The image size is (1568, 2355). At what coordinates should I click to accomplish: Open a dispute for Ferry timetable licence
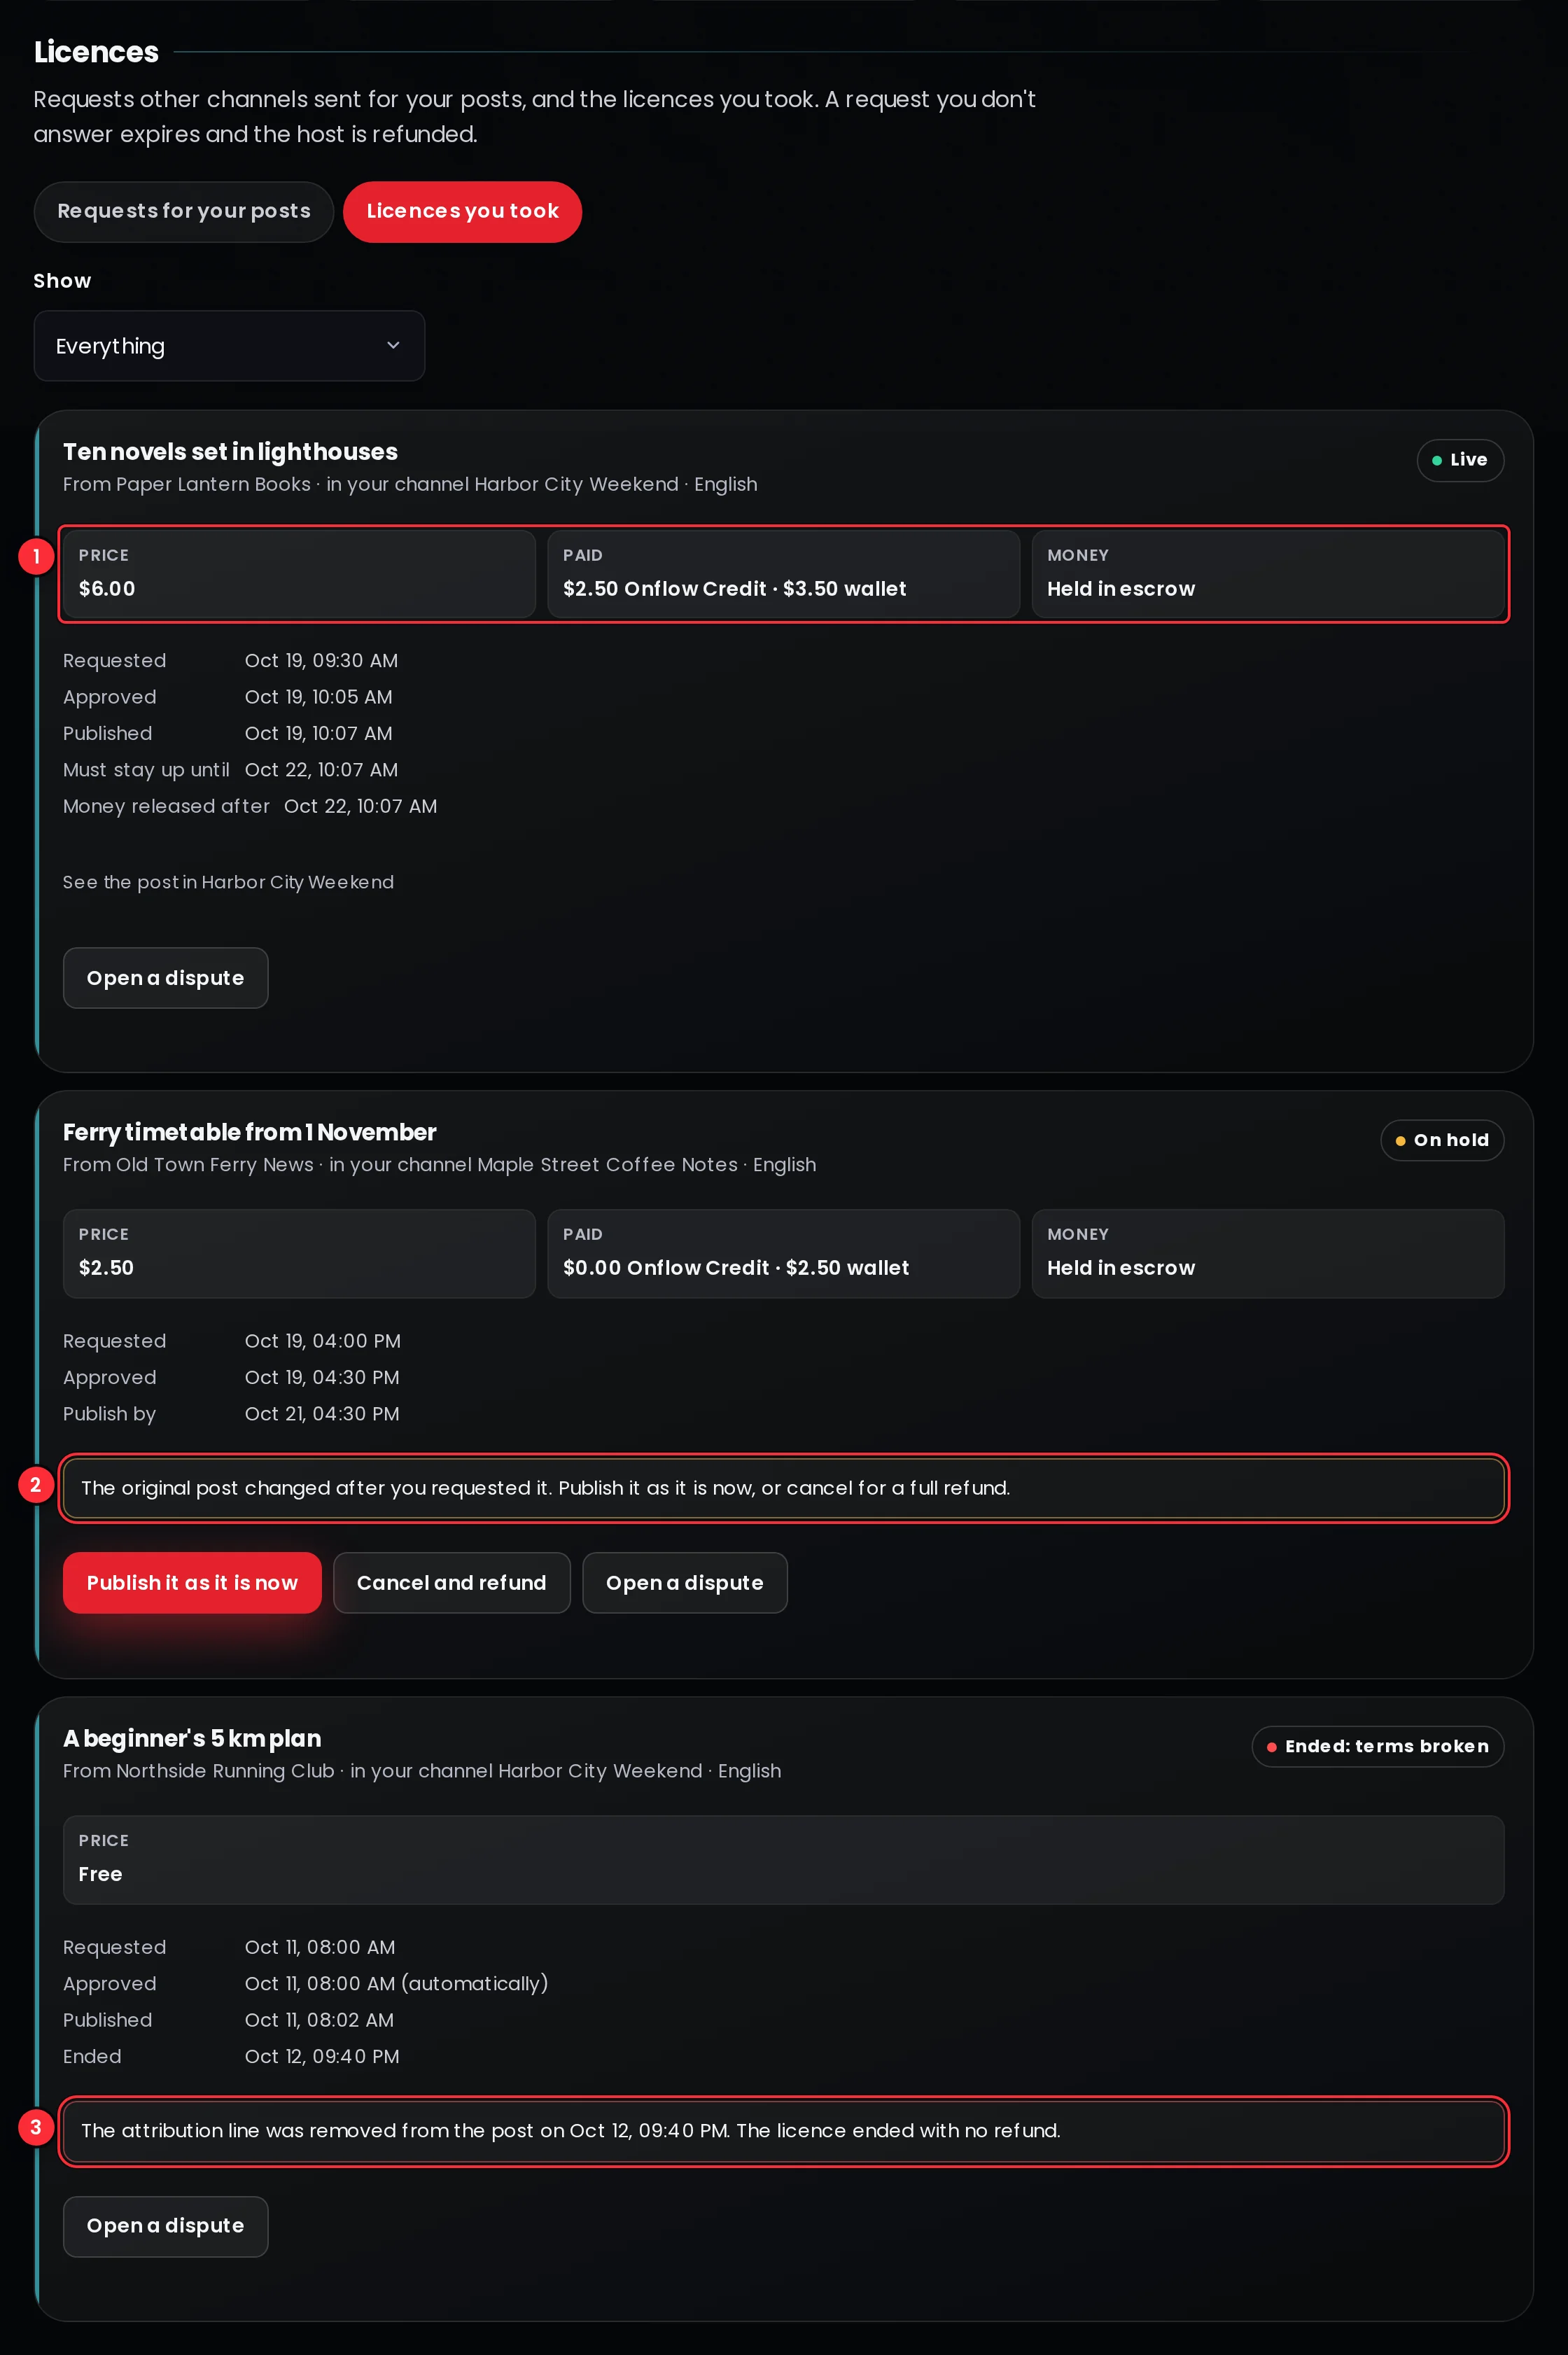(684, 1582)
